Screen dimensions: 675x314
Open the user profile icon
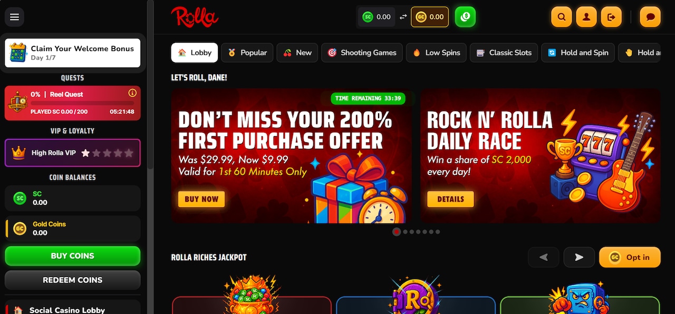tap(586, 17)
